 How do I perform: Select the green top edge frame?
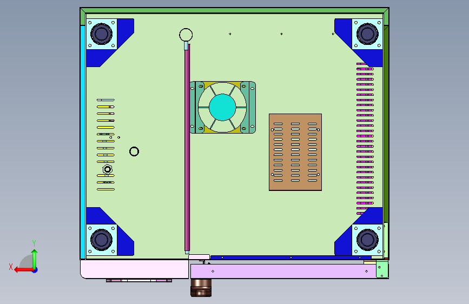235,10
